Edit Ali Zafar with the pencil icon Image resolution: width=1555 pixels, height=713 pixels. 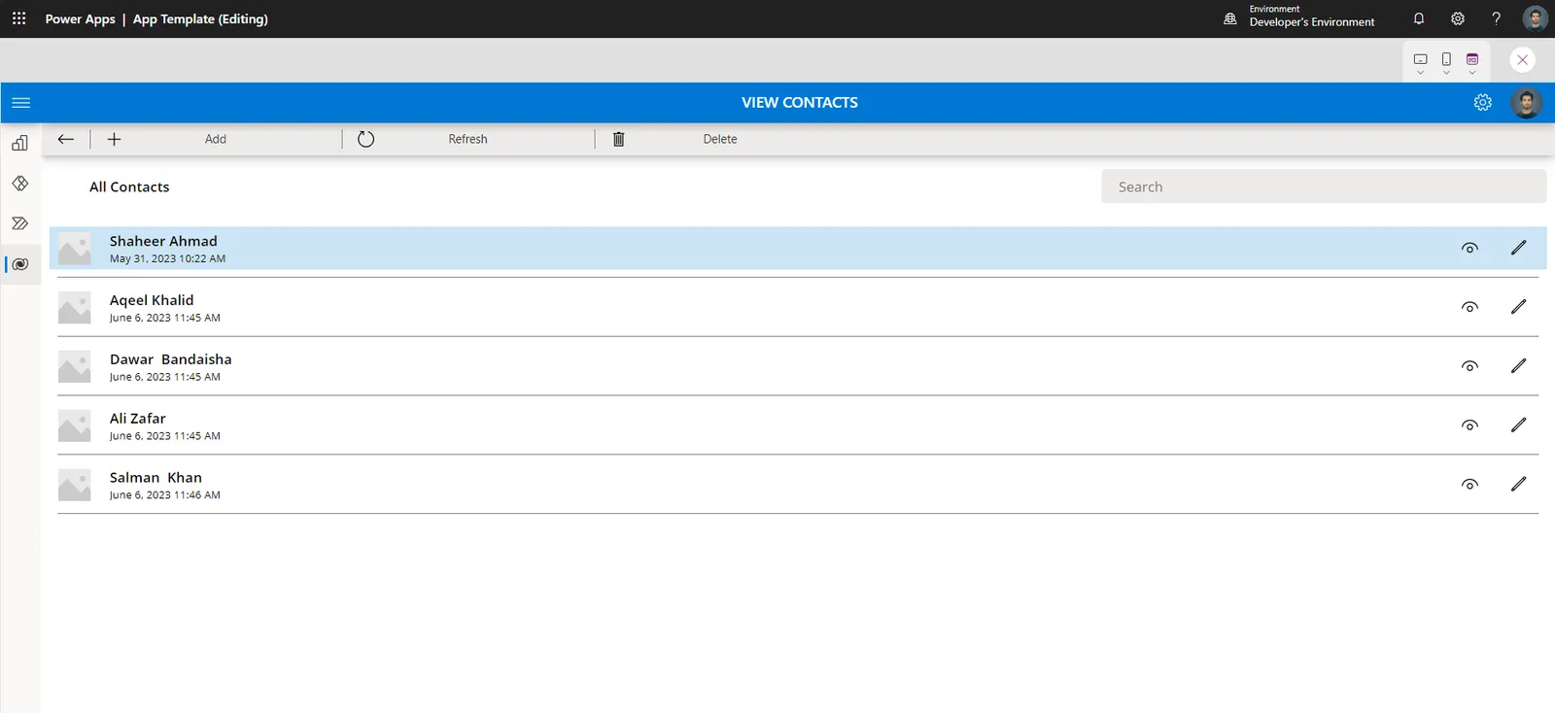pyautogui.click(x=1519, y=425)
